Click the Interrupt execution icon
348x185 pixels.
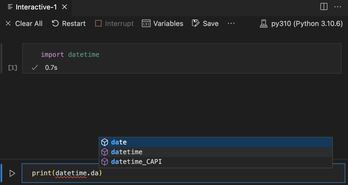pyautogui.click(x=98, y=24)
